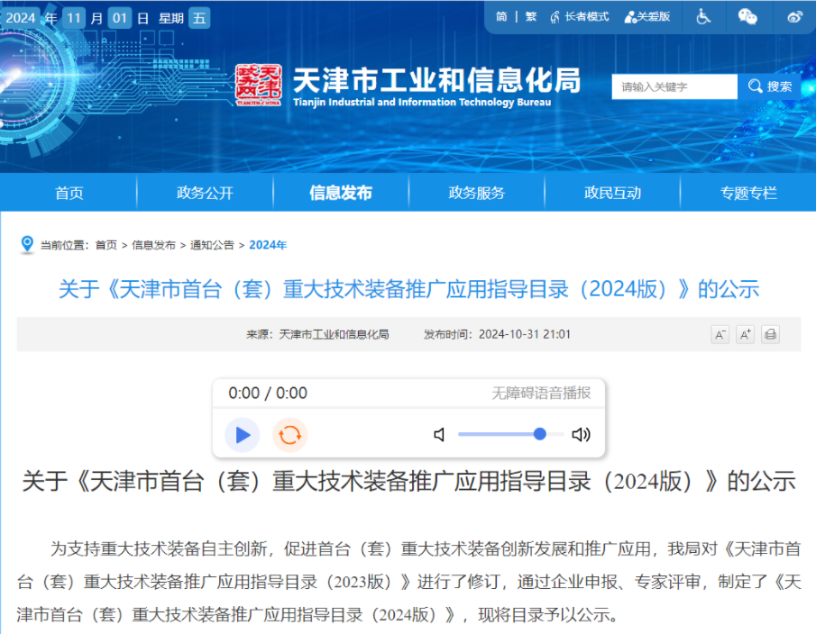This screenshot has height=634, width=816.
Task: Go to 政民互动 in navigation bar
Action: [x=612, y=193]
